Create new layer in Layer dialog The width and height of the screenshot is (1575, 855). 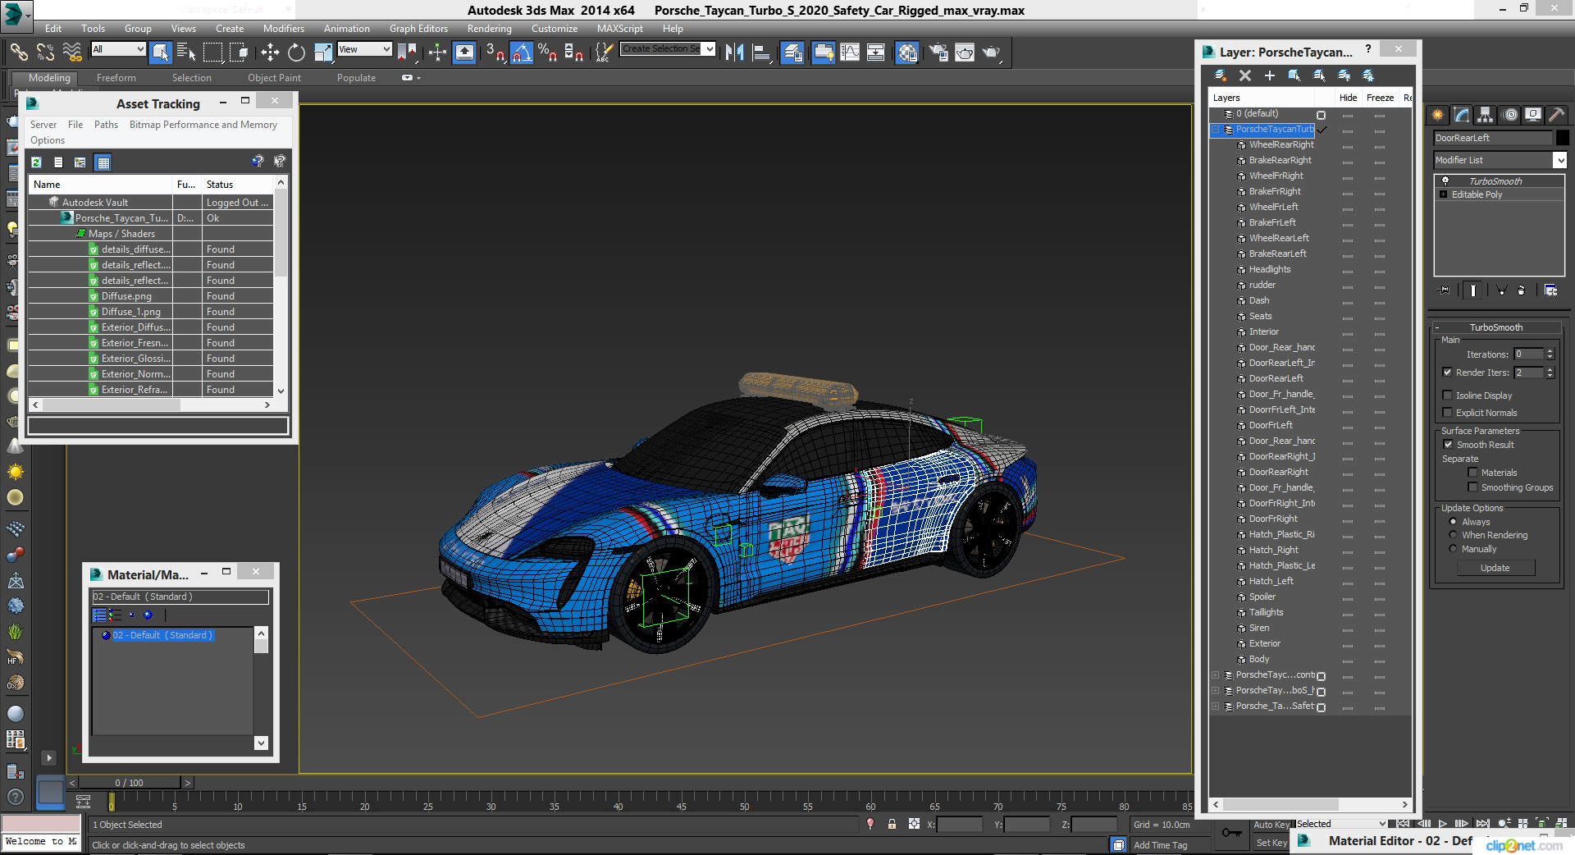(1221, 75)
